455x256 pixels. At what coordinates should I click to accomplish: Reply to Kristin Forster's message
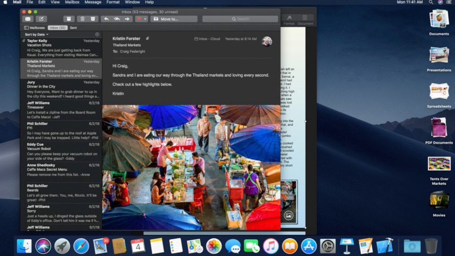coord(107,19)
